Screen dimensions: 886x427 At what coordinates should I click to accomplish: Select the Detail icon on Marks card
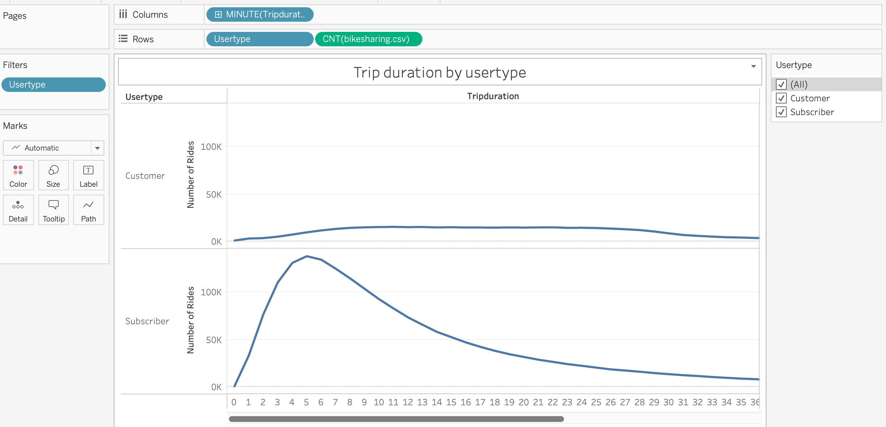(18, 210)
